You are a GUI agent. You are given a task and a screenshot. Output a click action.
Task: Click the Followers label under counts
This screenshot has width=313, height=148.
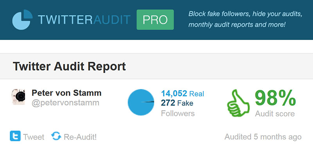tap(178, 114)
